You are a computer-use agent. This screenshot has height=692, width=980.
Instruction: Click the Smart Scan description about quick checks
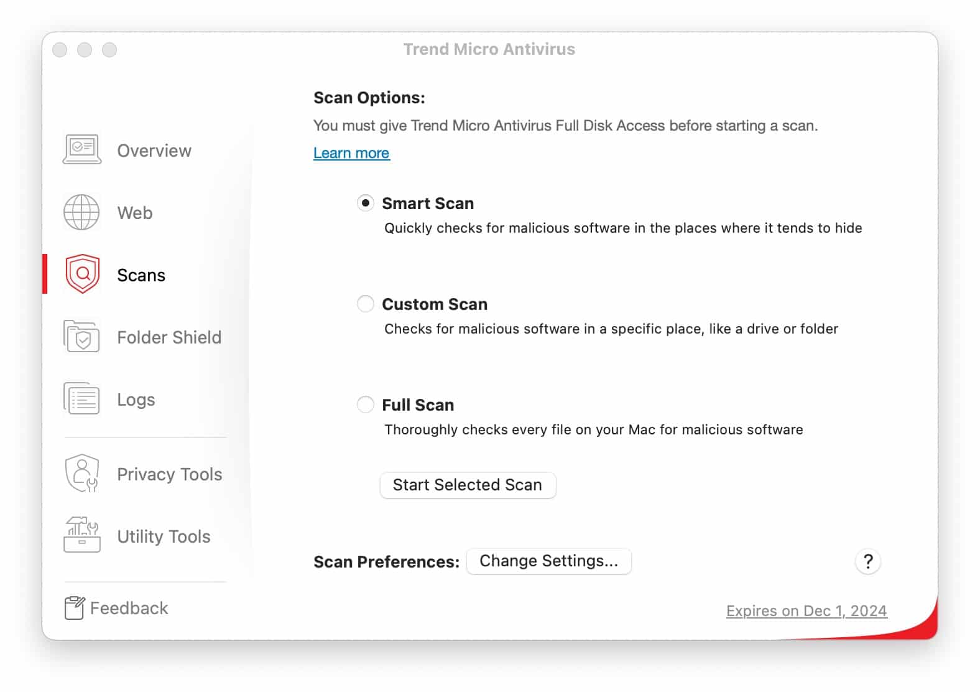coord(623,228)
